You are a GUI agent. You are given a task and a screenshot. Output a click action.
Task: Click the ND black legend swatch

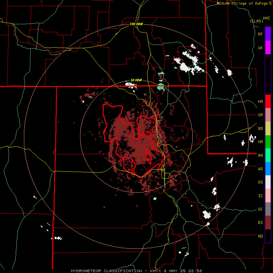click(268, 236)
